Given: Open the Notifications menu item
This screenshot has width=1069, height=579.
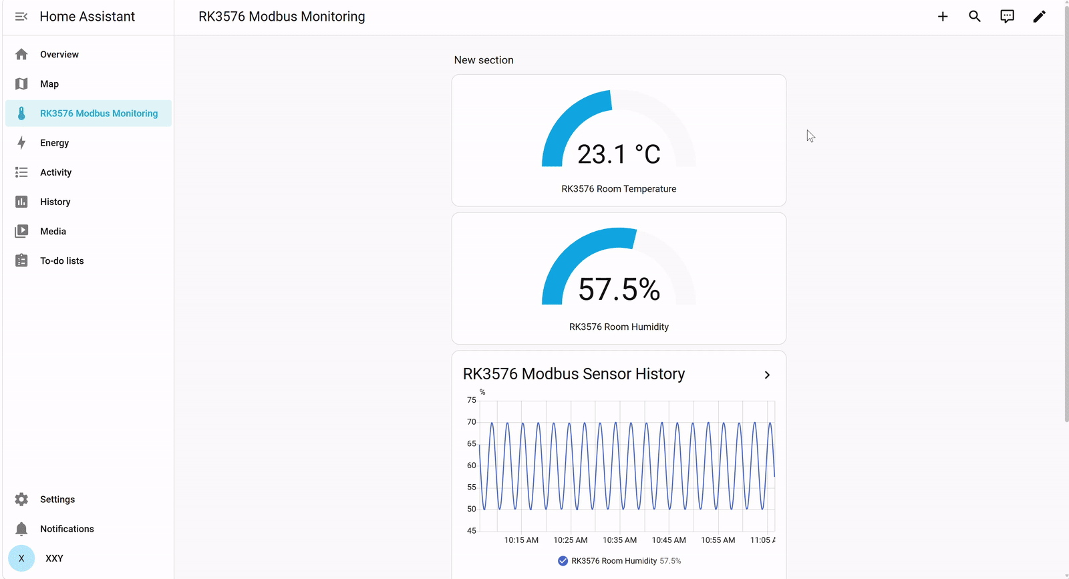Looking at the screenshot, I should [x=88, y=529].
